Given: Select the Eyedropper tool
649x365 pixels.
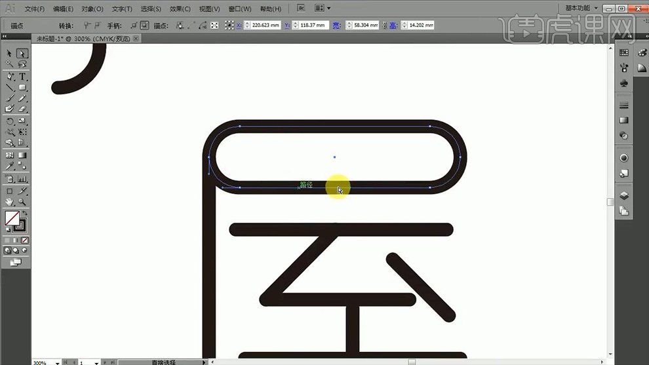Looking at the screenshot, I should tap(10, 167).
